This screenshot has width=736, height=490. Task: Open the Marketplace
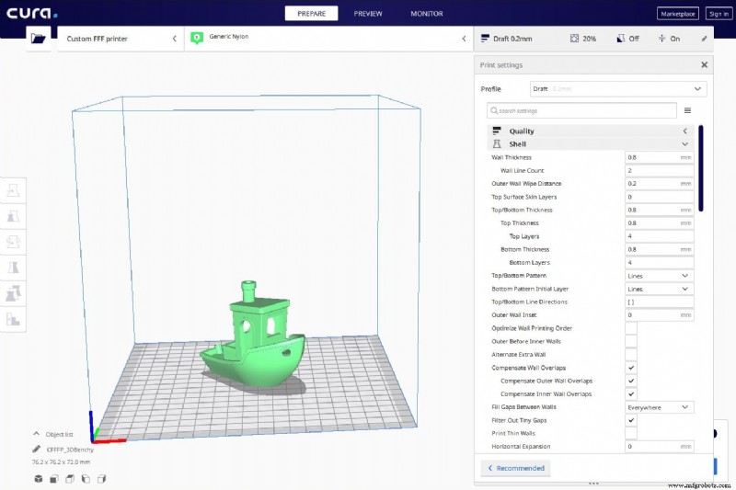pyautogui.click(x=677, y=14)
